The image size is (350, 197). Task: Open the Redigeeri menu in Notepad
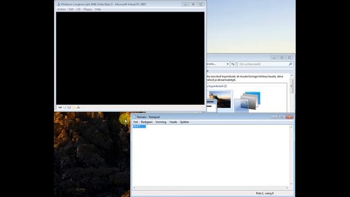(x=147, y=122)
